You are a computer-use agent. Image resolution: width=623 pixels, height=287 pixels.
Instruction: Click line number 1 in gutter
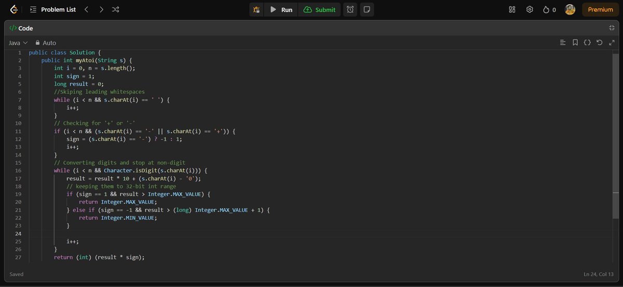(x=19, y=52)
